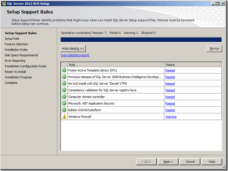This screenshot has width=228, height=171.
Task: Click the passed icon for Computer domain controller
Action: (x=64, y=97)
